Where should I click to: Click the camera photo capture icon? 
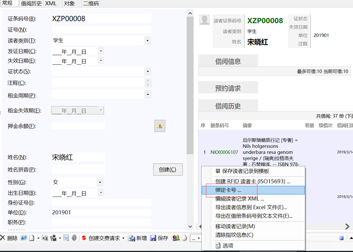(45, 238)
